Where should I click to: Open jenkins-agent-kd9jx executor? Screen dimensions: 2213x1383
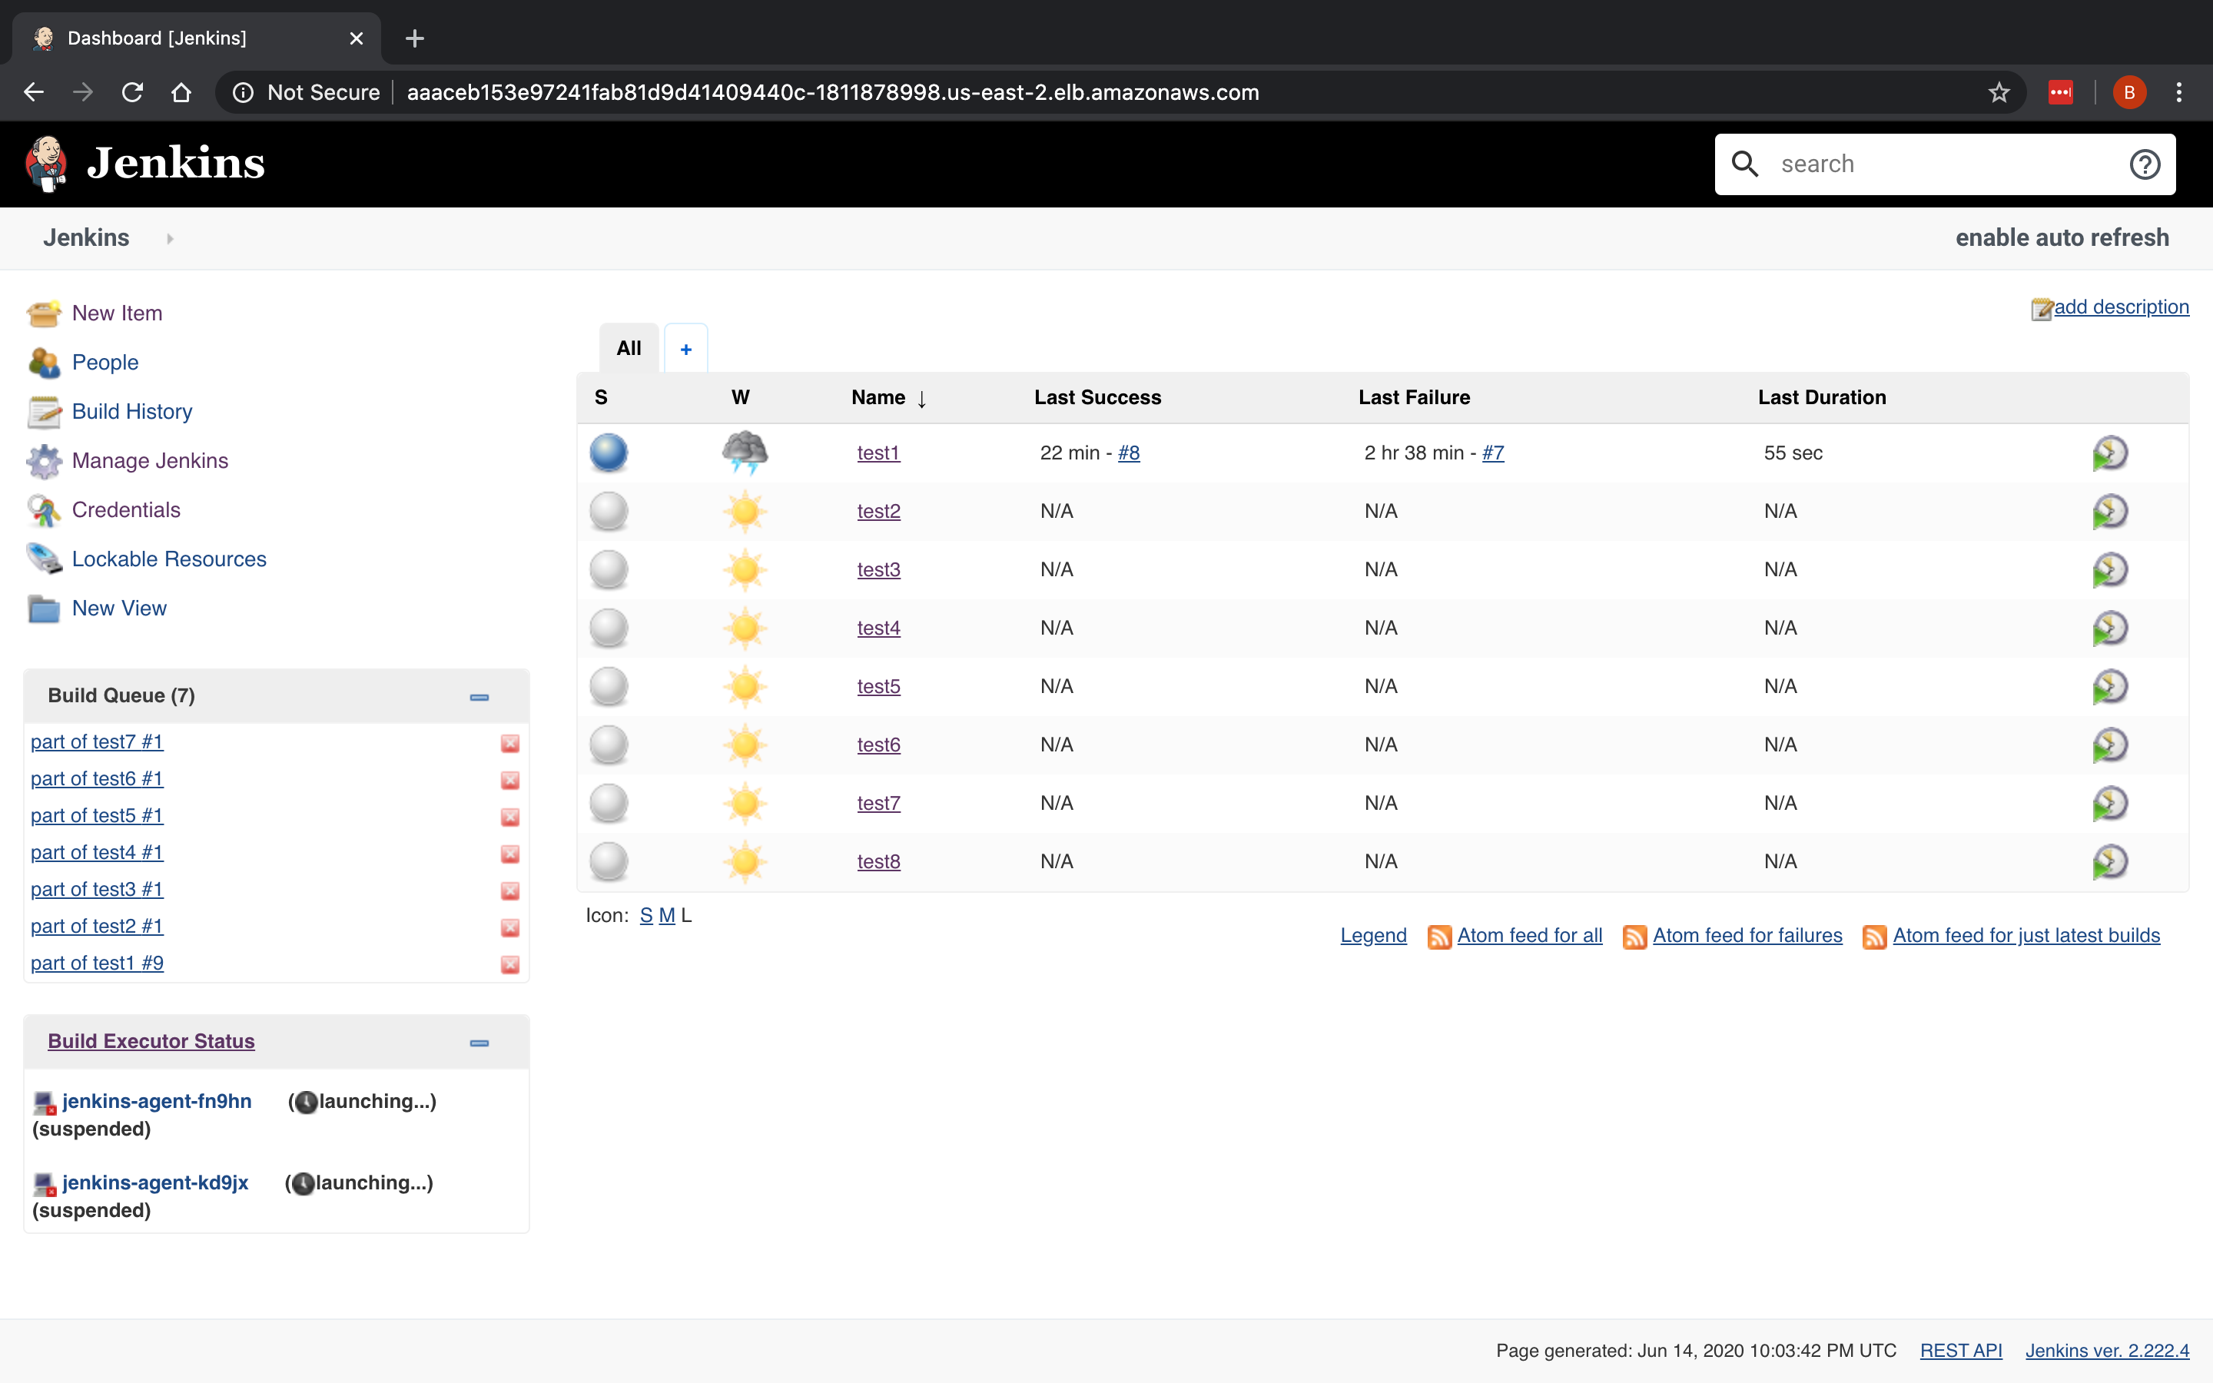(x=154, y=1182)
